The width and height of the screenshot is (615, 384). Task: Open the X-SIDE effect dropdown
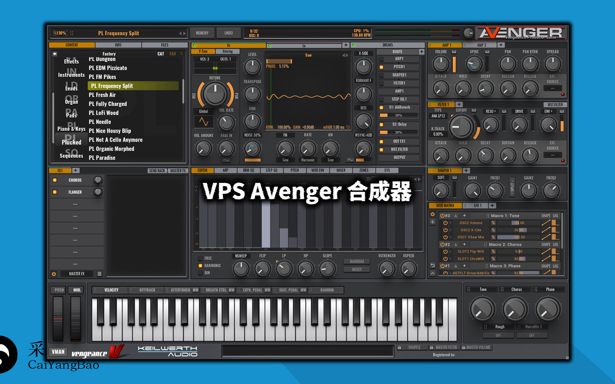[x=363, y=53]
